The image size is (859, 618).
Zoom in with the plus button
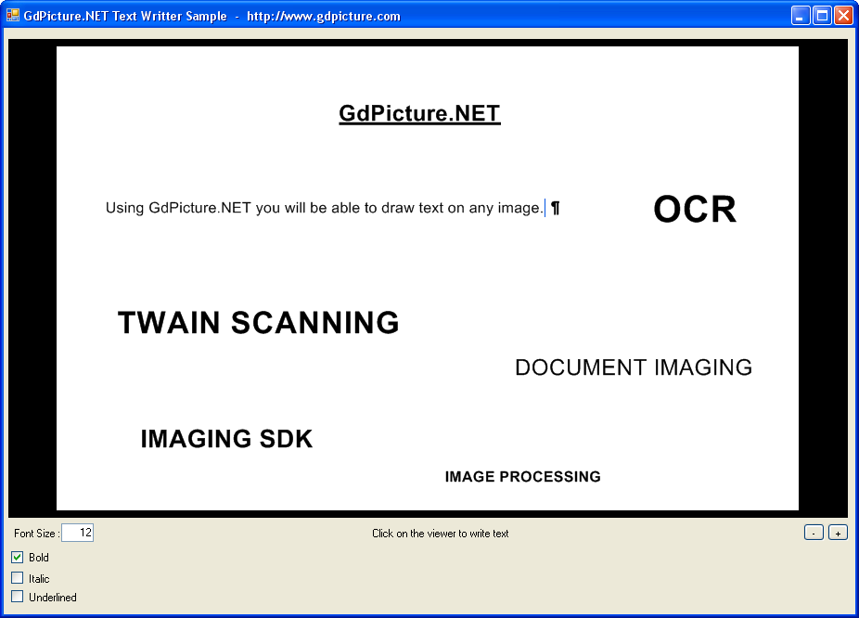(838, 533)
